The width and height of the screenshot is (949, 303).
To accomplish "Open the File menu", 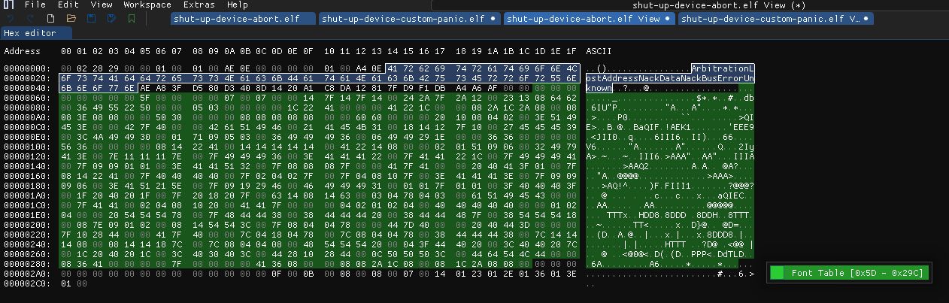I will 35,5.
